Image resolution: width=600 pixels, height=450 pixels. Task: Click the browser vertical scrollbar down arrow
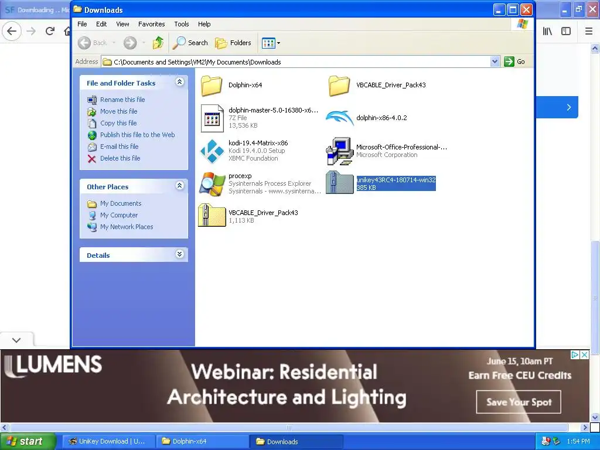point(595,417)
